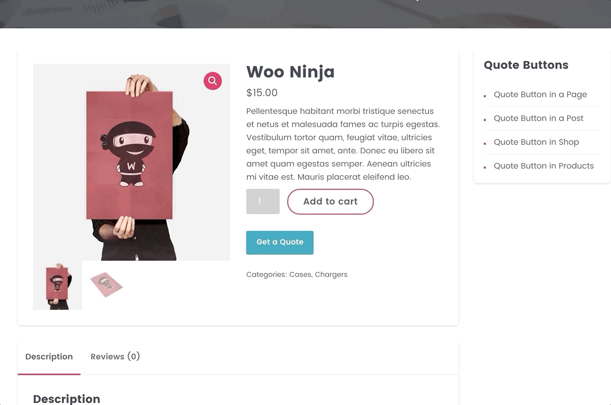Click the Get a Quote button

(x=280, y=242)
